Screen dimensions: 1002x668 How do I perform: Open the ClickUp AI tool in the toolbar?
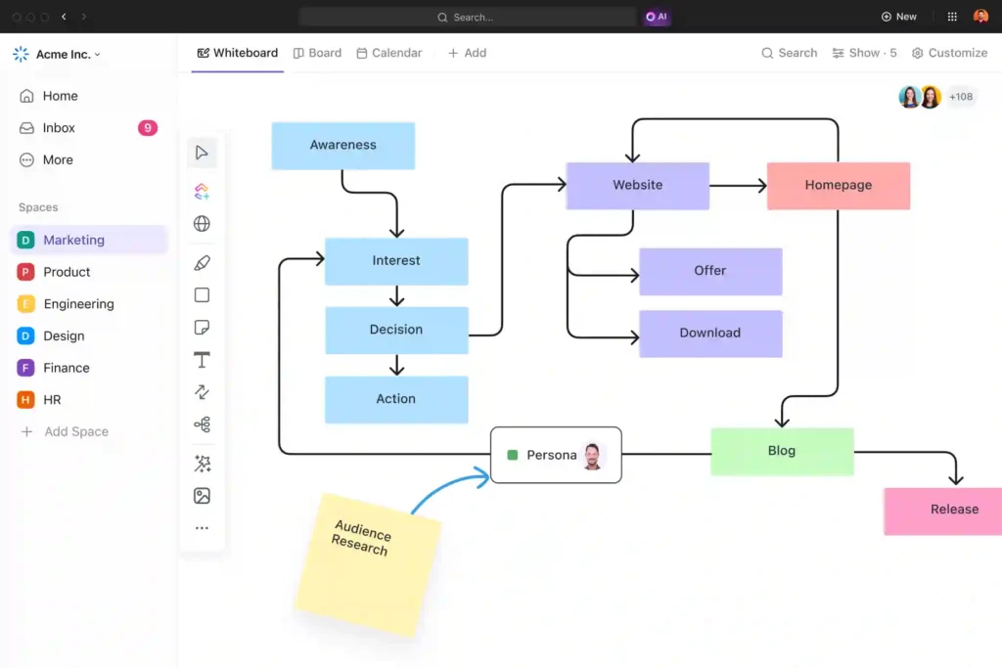click(x=202, y=191)
